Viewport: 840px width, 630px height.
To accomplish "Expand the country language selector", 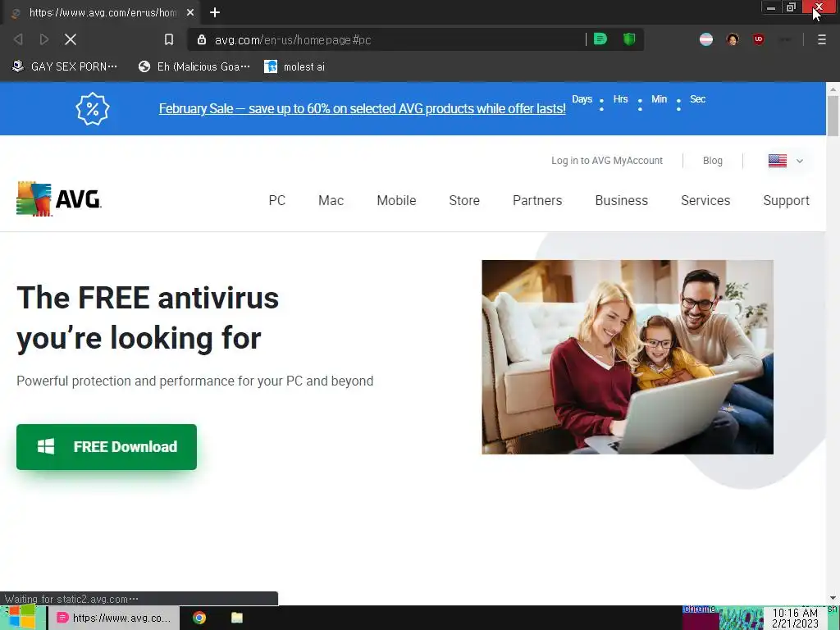I will tap(799, 161).
